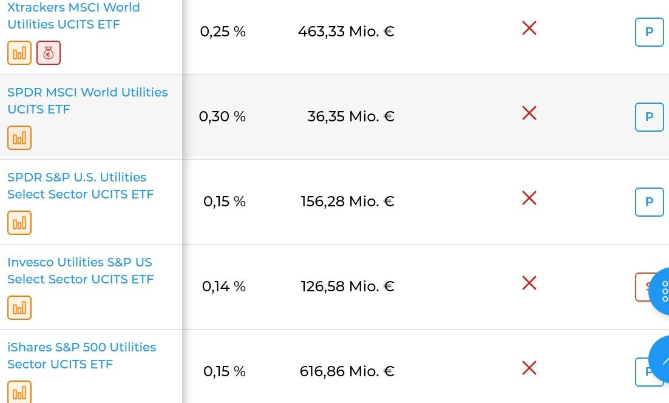669x403 pixels.
Task: Open iShares S&P 500 Utilities Sector ETF link
Action: point(81,356)
